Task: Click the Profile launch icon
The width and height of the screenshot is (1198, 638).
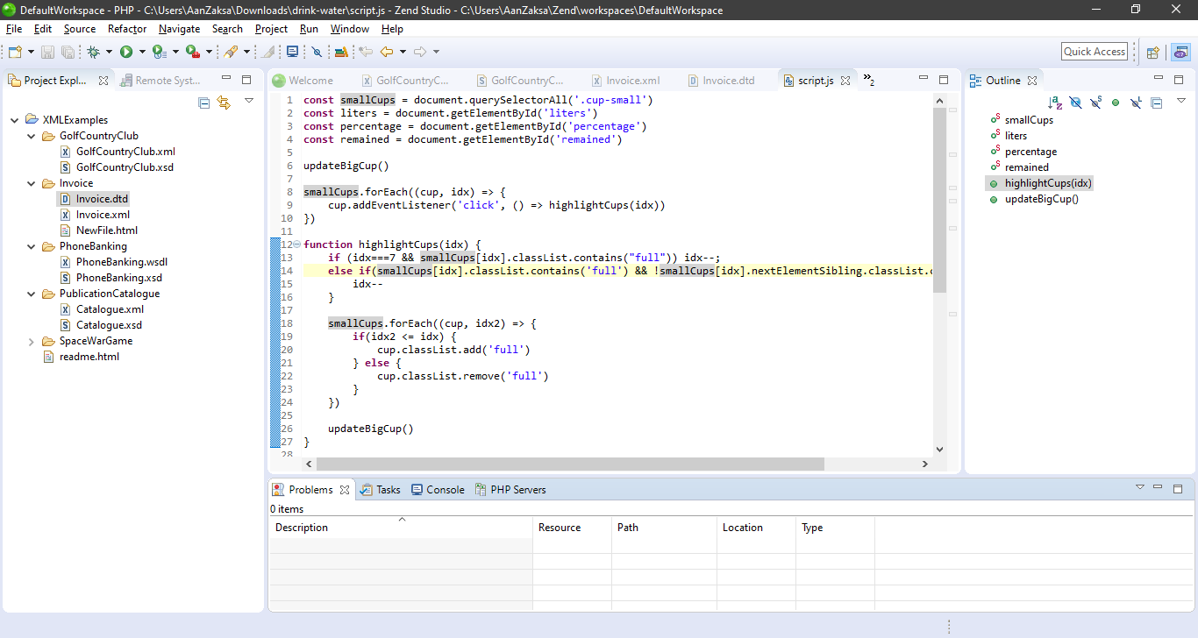Action: click(159, 53)
